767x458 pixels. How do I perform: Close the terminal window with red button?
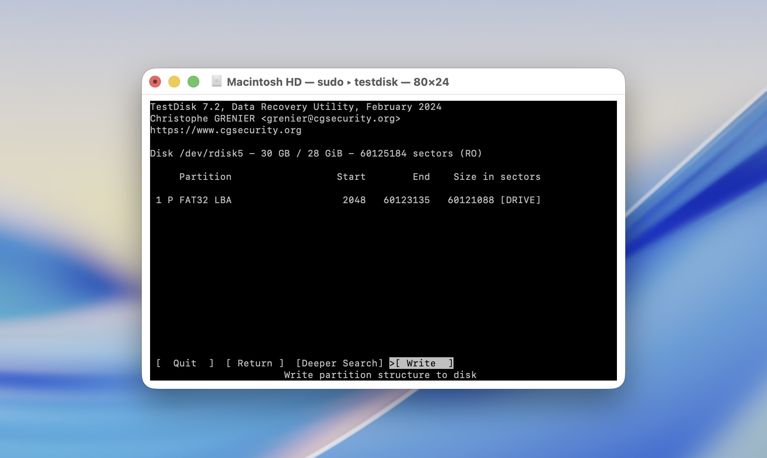[155, 82]
